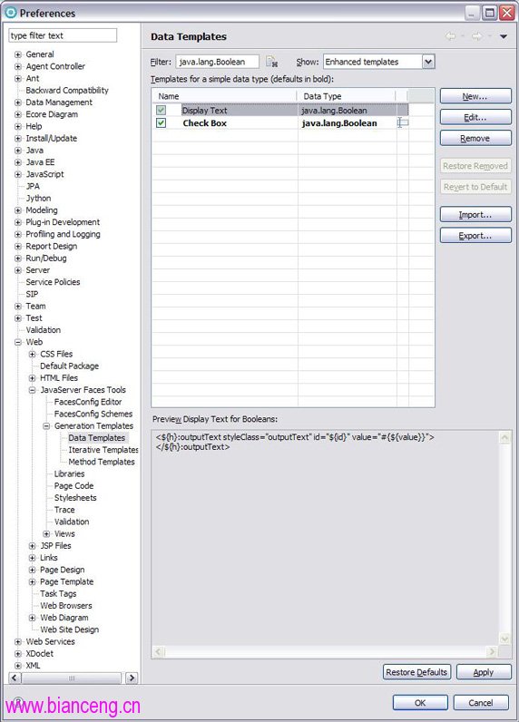Select Method Templates in the tree
Screen dimensions: 519x722
[x=102, y=462]
